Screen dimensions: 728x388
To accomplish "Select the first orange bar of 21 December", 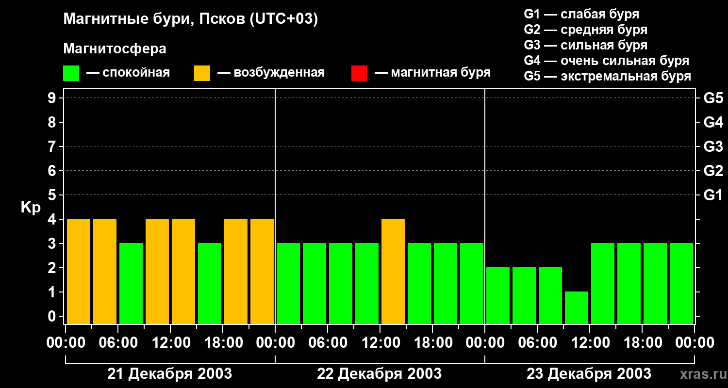I will point(79,271).
